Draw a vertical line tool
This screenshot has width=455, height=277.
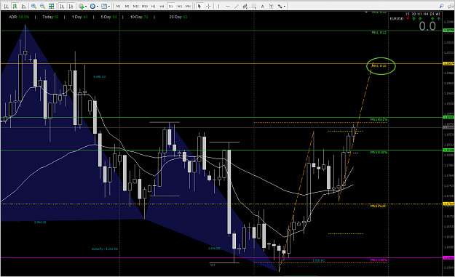tap(219, 6)
